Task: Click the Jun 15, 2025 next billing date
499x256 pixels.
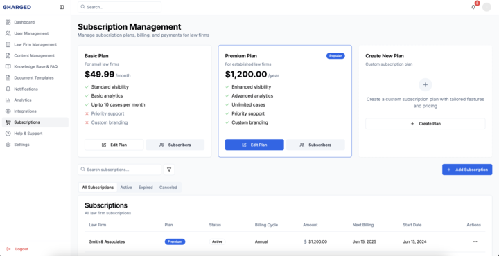Action: coord(365,241)
